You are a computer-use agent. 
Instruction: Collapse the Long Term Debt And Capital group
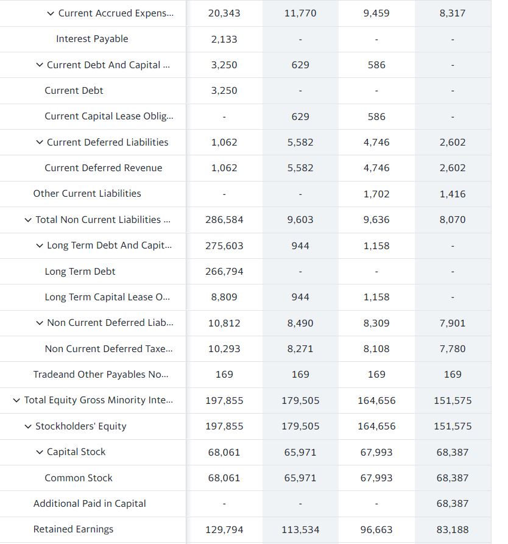tap(39, 246)
